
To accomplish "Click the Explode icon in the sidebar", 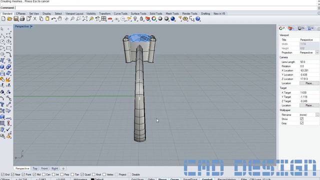I will (8, 79).
